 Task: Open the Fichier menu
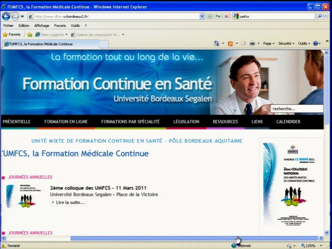click(x=8, y=26)
